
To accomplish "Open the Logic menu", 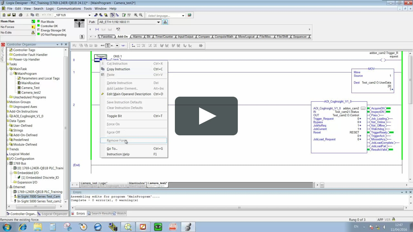I will tap(50, 9).
